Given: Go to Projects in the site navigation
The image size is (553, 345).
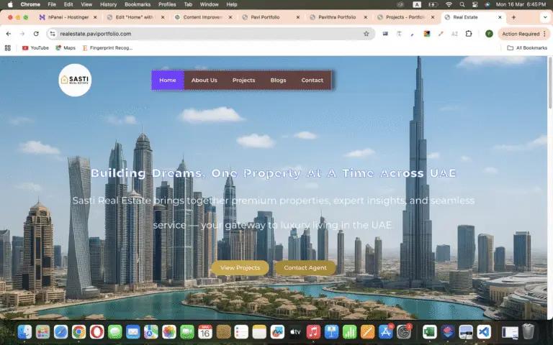Looking at the screenshot, I should [x=243, y=80].
